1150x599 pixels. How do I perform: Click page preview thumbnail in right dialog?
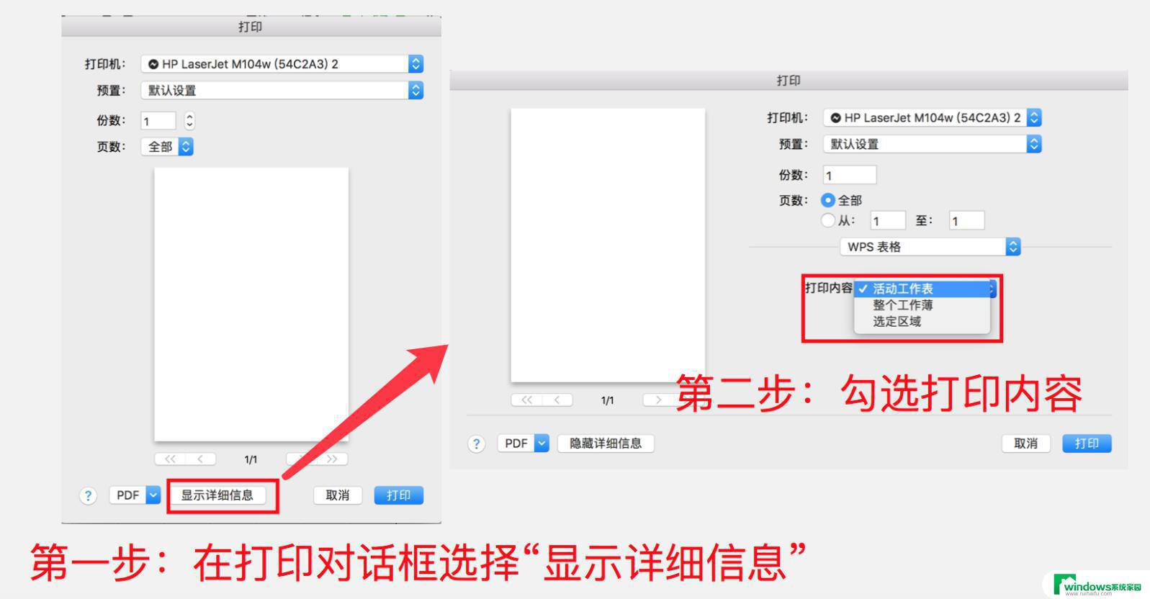coord(608,246)
